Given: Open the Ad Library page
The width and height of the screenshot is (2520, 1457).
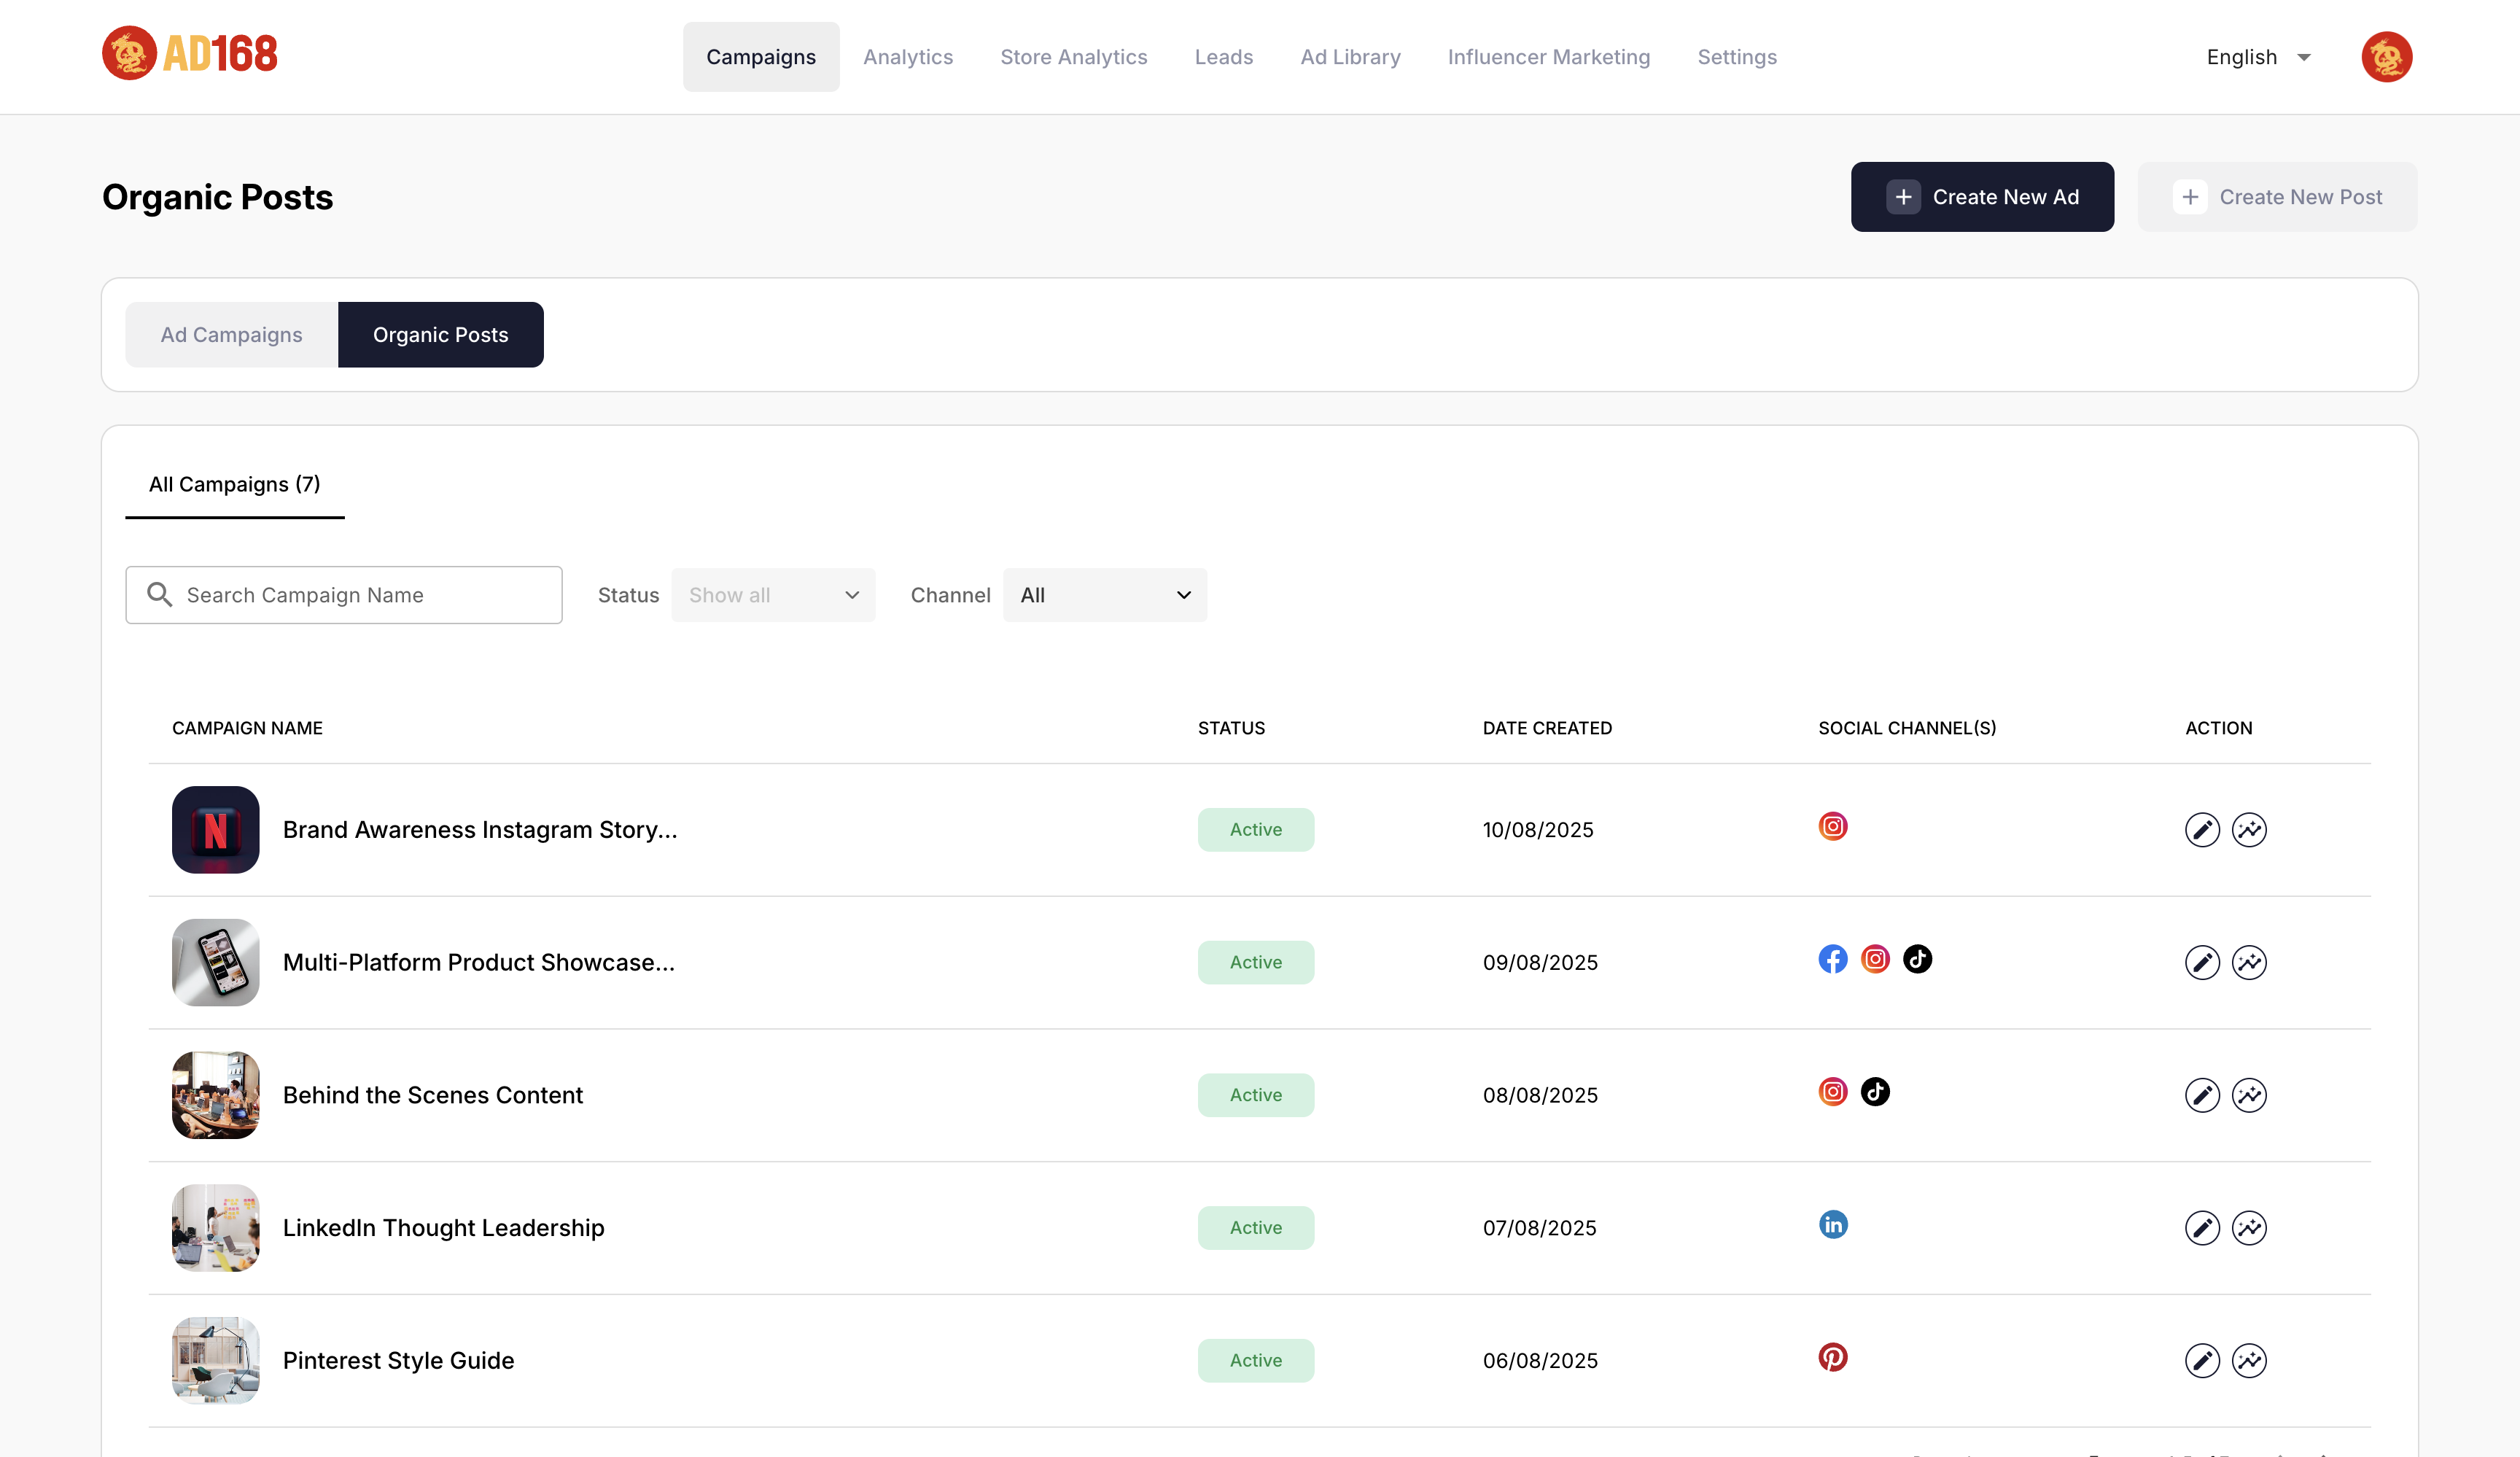Looking at the screenshot, I should tap(1350, 57).
